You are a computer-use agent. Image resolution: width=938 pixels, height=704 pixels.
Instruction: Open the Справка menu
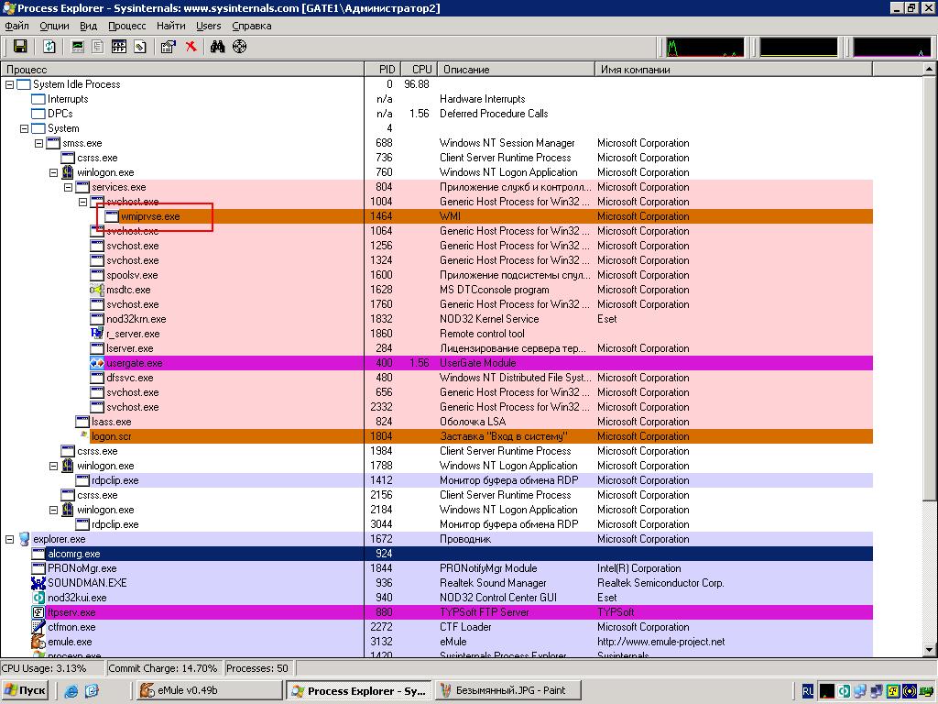click(x=252, y=26)
